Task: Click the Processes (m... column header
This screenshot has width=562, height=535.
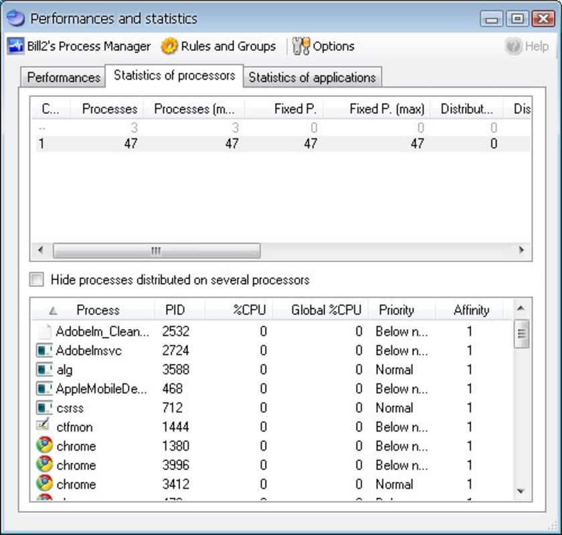Action: click(194, 108)
